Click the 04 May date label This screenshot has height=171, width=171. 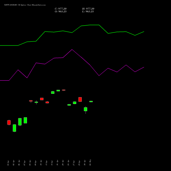(90, 162)
